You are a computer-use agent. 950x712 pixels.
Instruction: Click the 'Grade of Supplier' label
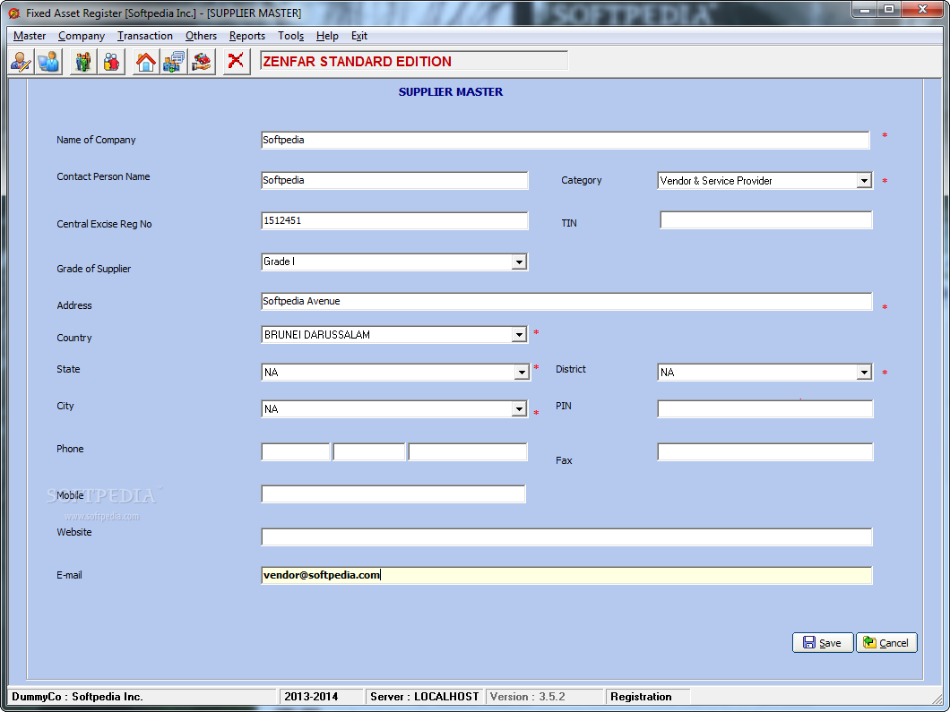pyautogui.click(x=94, y=269)
